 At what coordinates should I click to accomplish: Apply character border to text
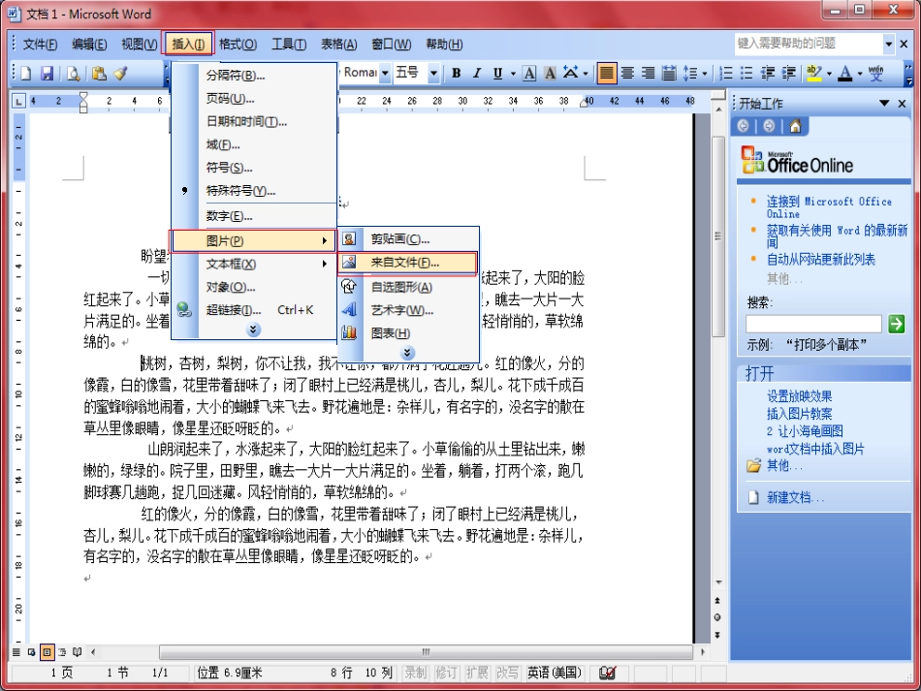click(x=529, y=73)
